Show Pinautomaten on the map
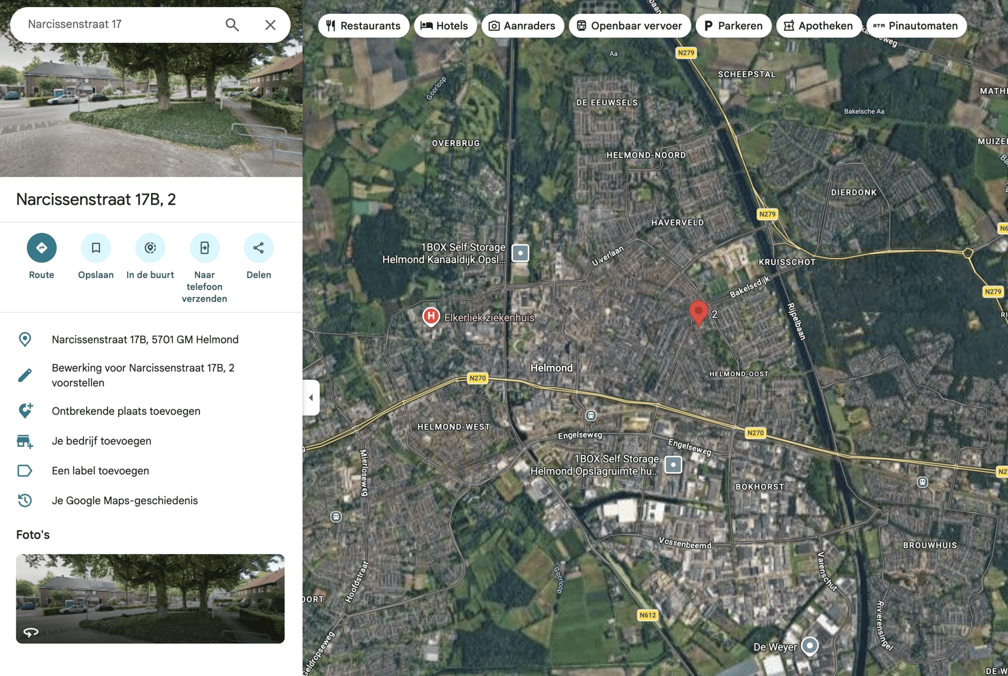This screenshot has height=676, width=1008. [916, 26]
